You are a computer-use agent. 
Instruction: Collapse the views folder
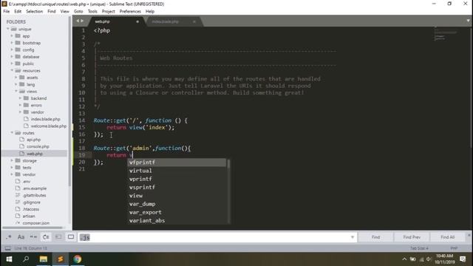pos(16,92)
